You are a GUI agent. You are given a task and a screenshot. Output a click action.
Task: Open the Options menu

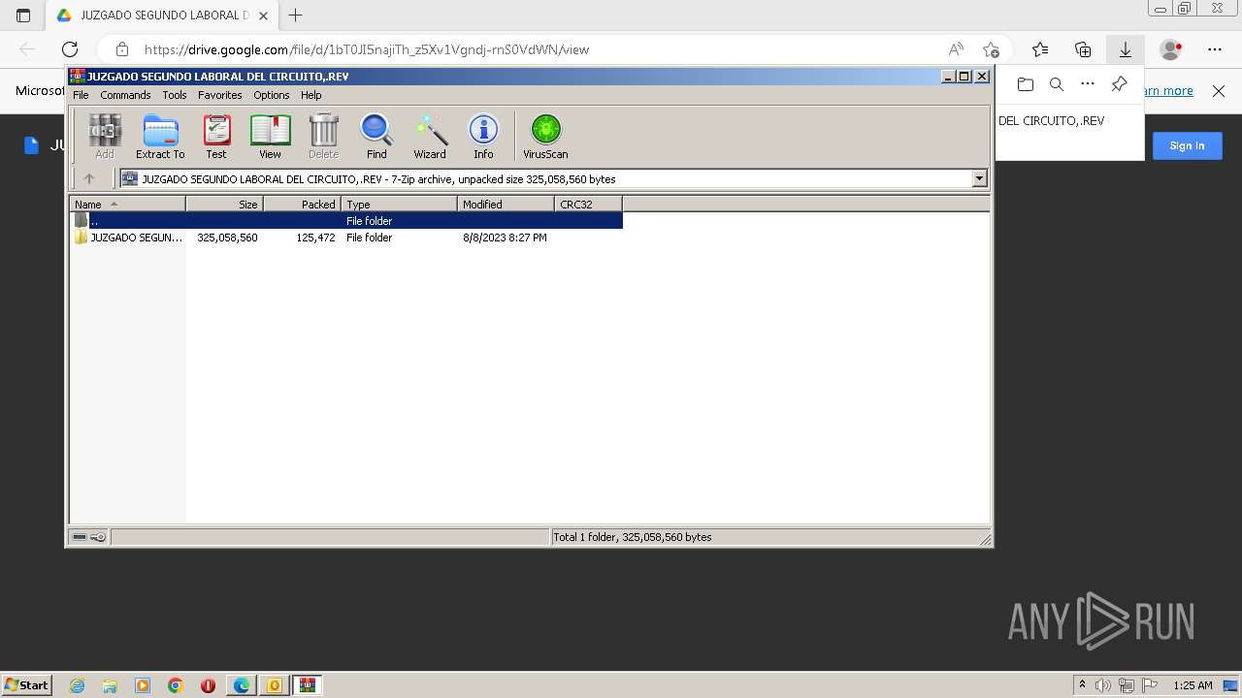tap(272, 95)
